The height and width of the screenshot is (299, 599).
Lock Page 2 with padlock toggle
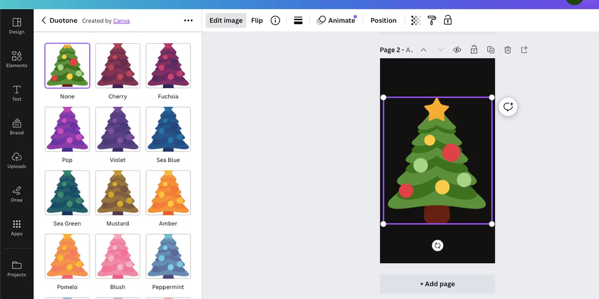[x=474, y=49]
